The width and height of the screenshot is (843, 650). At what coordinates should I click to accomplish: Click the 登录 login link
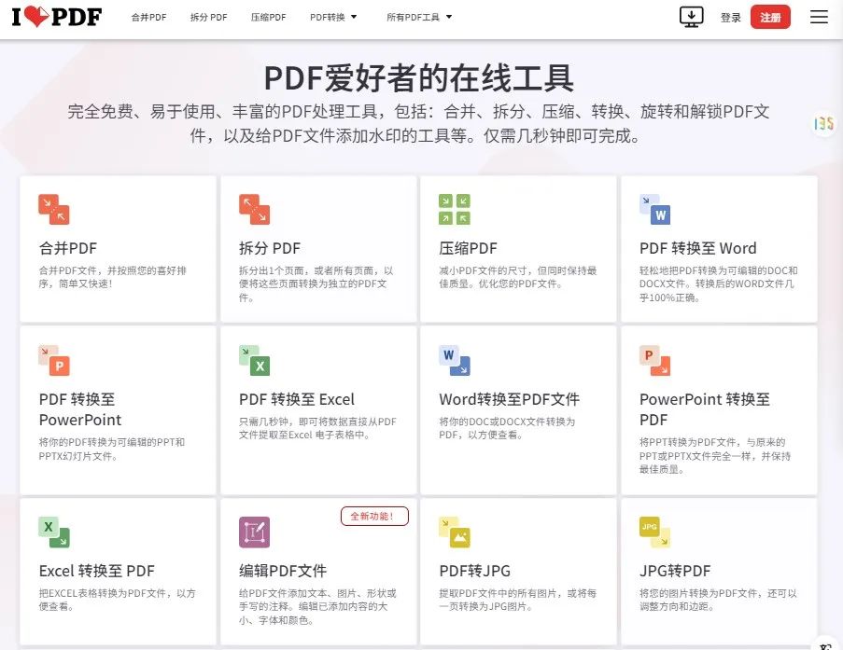click(731, 18)
